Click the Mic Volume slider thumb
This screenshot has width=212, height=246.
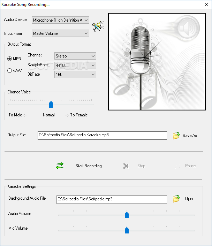point(127,230)
